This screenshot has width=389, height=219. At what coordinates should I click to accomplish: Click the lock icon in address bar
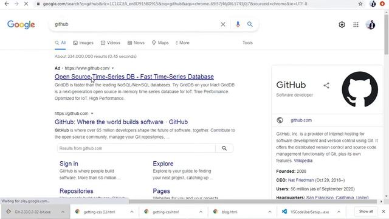point(38,4)
